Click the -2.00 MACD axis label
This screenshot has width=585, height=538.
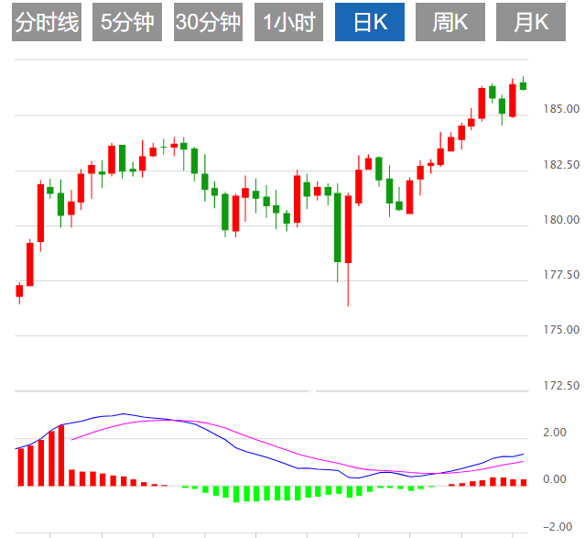click(x=558, y=527)
